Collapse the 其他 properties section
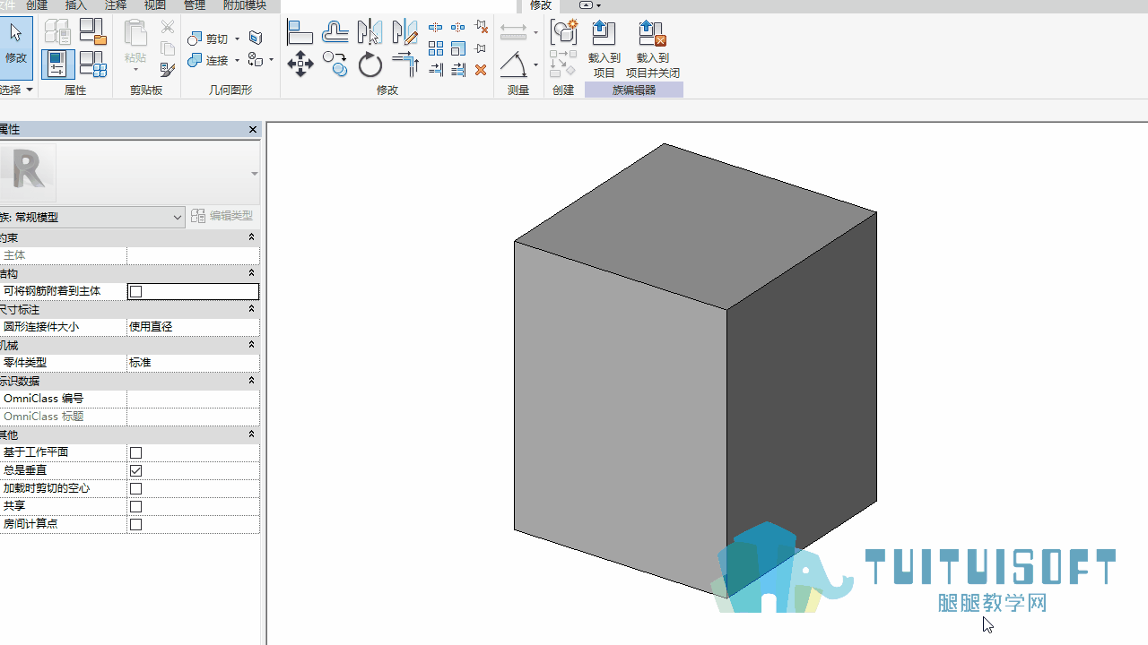 pos(251,434)
